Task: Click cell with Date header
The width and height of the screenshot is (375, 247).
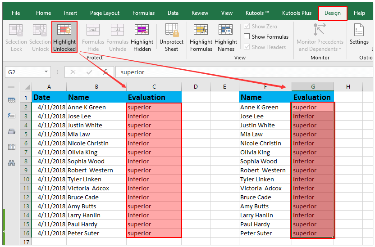Action: pos(49,97)
